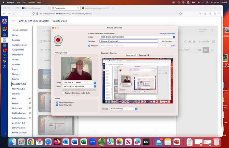Open Freeform app in the dock
The height and width of the screenshot is (148, 229).
pos(137,142)
